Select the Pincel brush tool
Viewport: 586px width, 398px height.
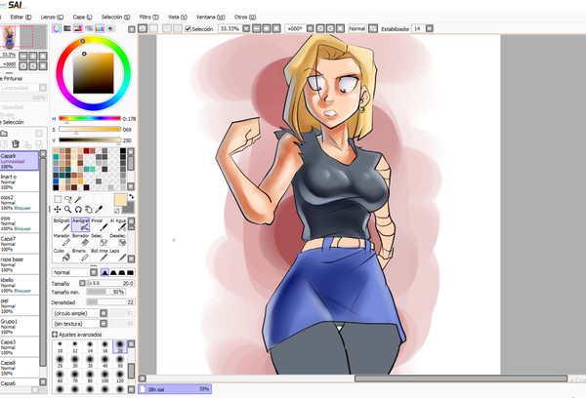(99, 224)
